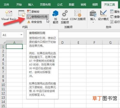Switch to the View (视图) tab
Image resolution: width=120 pixels, height=108 pixels.
pos(95,4)
